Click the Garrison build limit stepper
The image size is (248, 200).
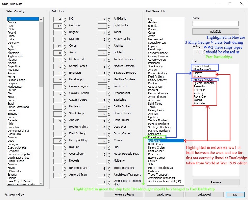65,26
